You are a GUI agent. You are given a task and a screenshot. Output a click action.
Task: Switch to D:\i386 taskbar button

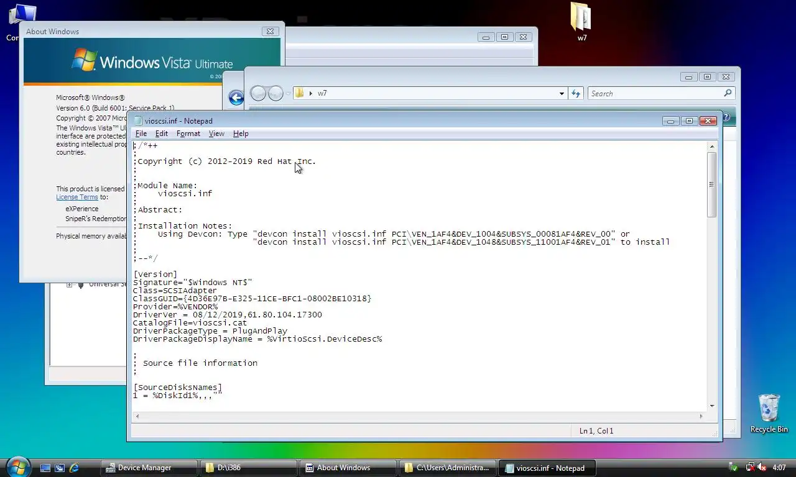pyautogui.click(x=248, y=468)
